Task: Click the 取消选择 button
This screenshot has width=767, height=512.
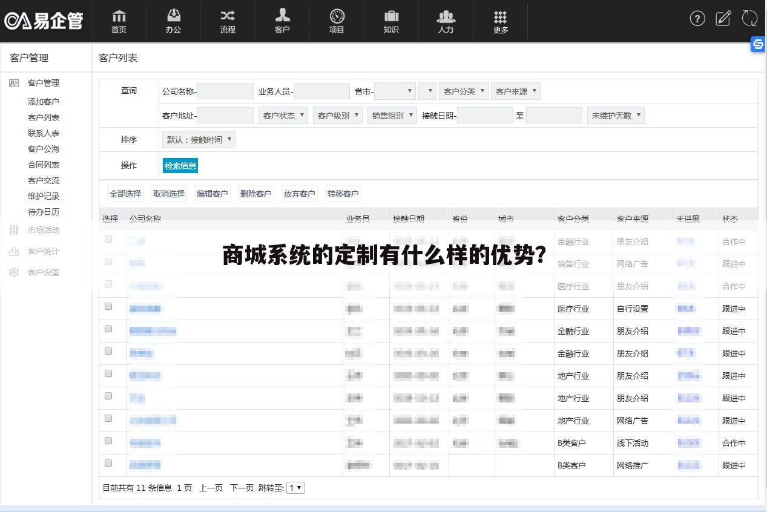Action: (169, 194)
